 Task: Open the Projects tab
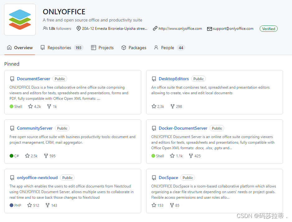pyautogui.click(x=102, y=48)
